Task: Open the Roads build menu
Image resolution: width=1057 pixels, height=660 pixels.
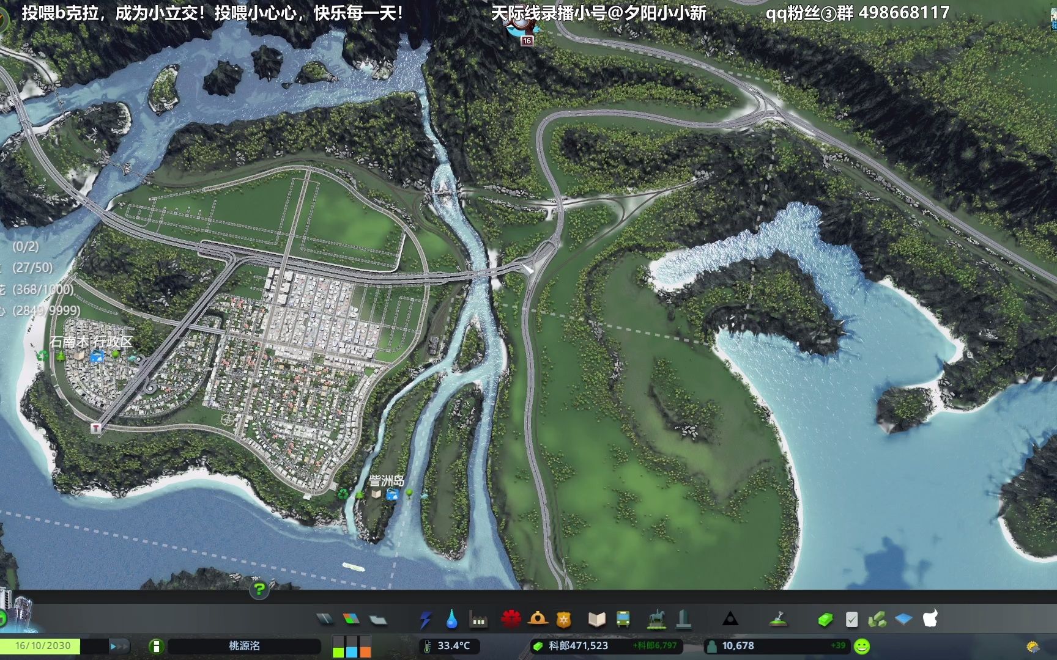Action: pyautogui.click(x=325, y=620)
